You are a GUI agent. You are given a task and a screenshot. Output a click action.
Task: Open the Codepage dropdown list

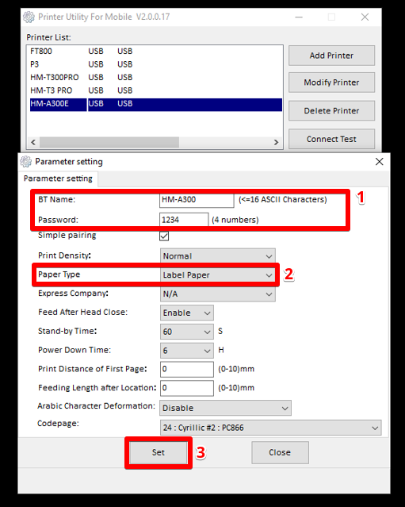coord(270,428)
